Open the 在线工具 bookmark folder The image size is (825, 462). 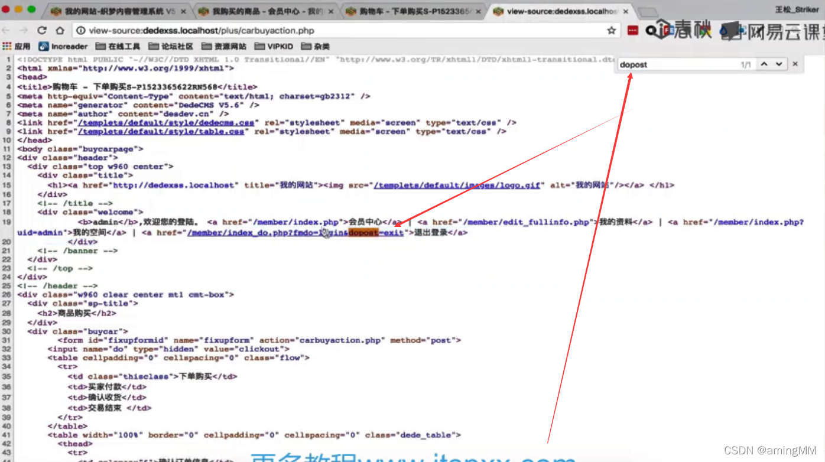(x=118, y=46)
